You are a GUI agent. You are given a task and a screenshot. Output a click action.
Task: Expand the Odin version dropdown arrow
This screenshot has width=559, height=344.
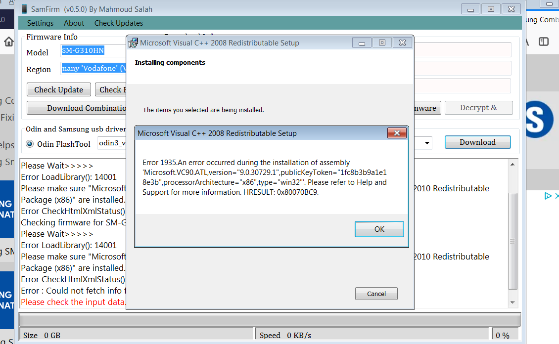point(427,143)
